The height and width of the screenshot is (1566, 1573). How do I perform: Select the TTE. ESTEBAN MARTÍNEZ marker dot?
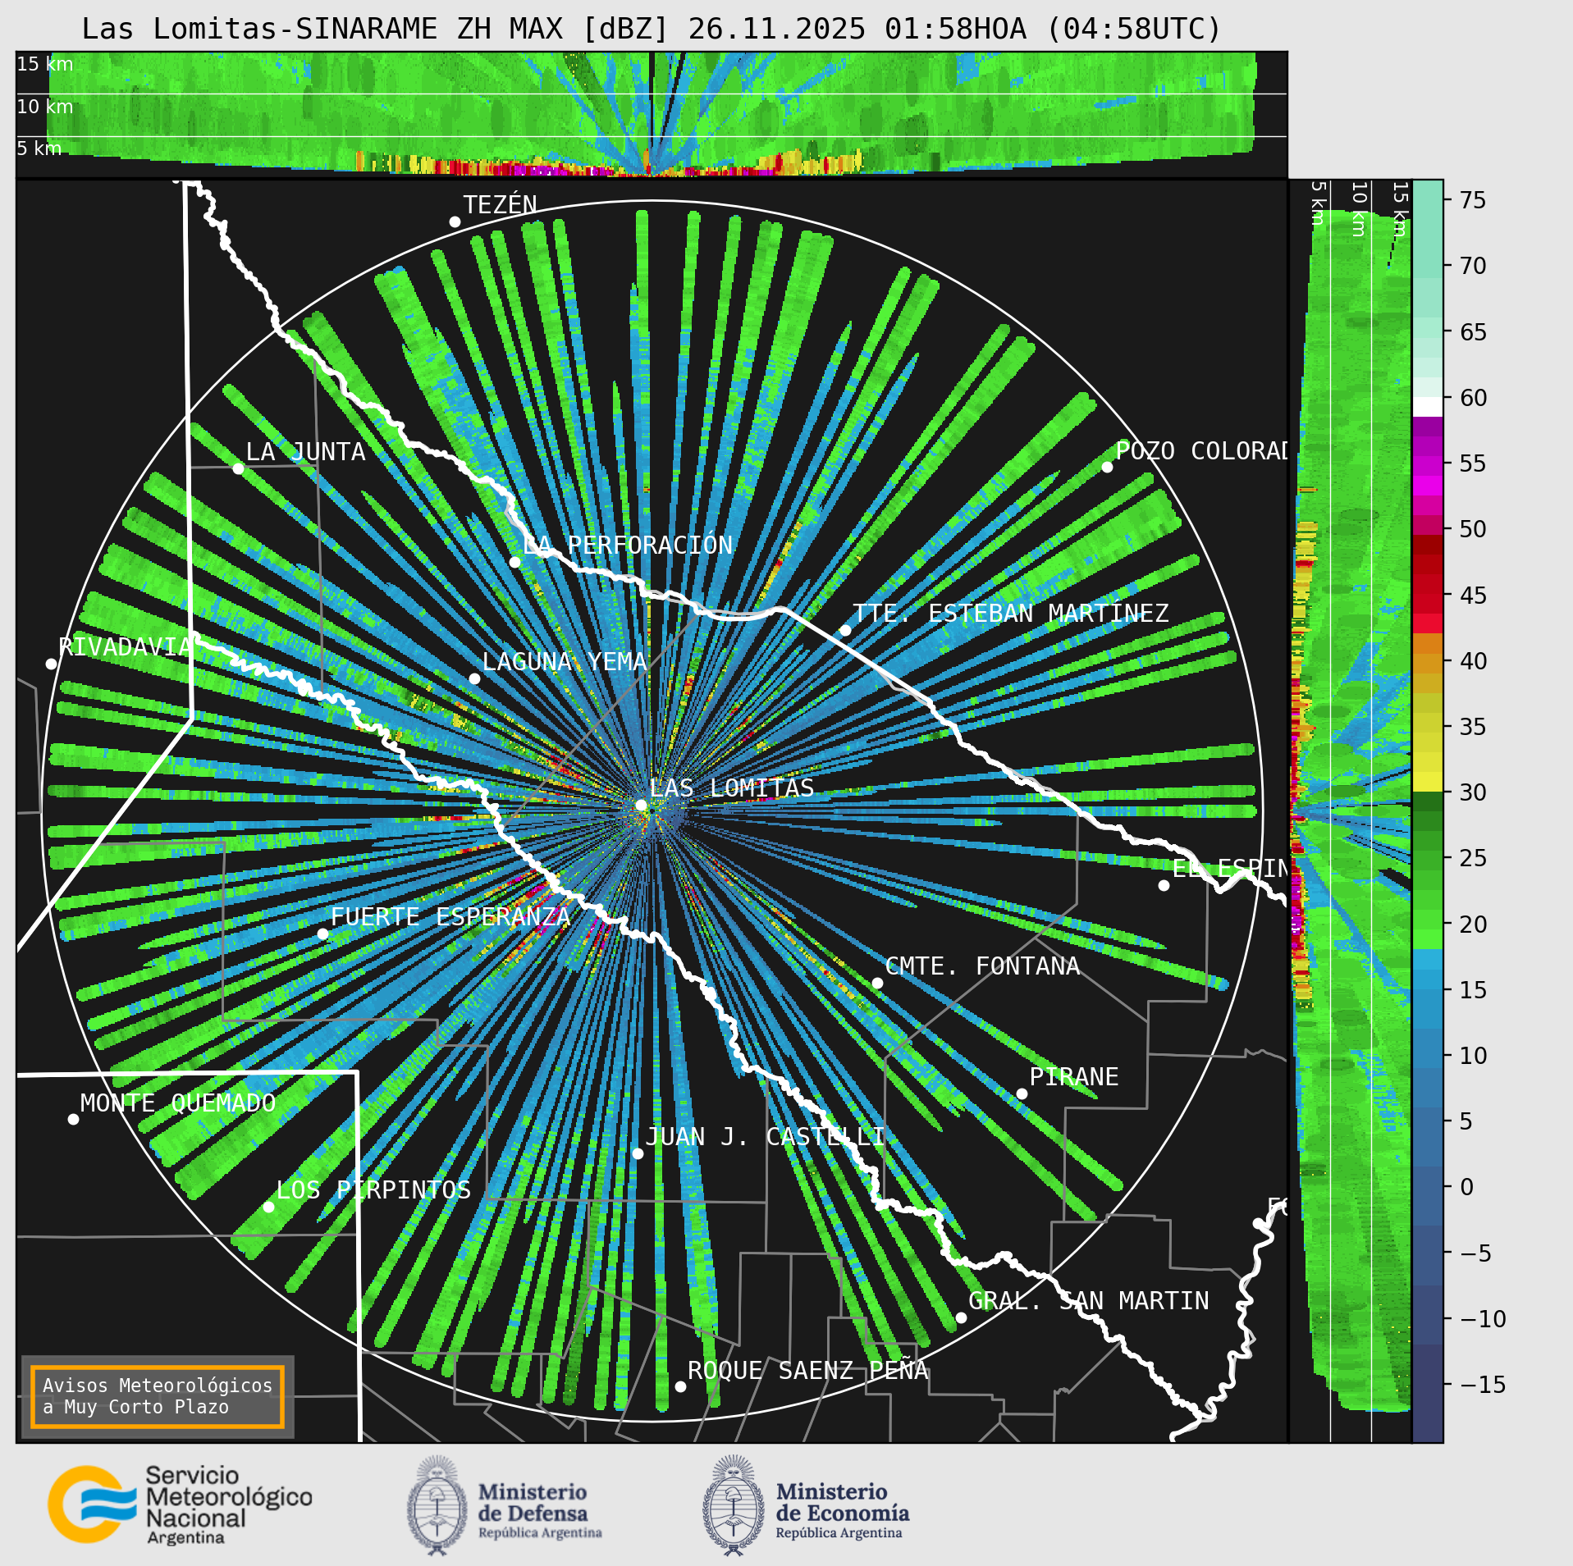point(845,630)
